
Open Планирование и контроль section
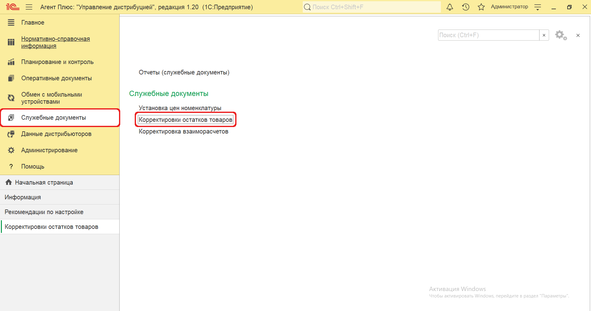point(57,62)
